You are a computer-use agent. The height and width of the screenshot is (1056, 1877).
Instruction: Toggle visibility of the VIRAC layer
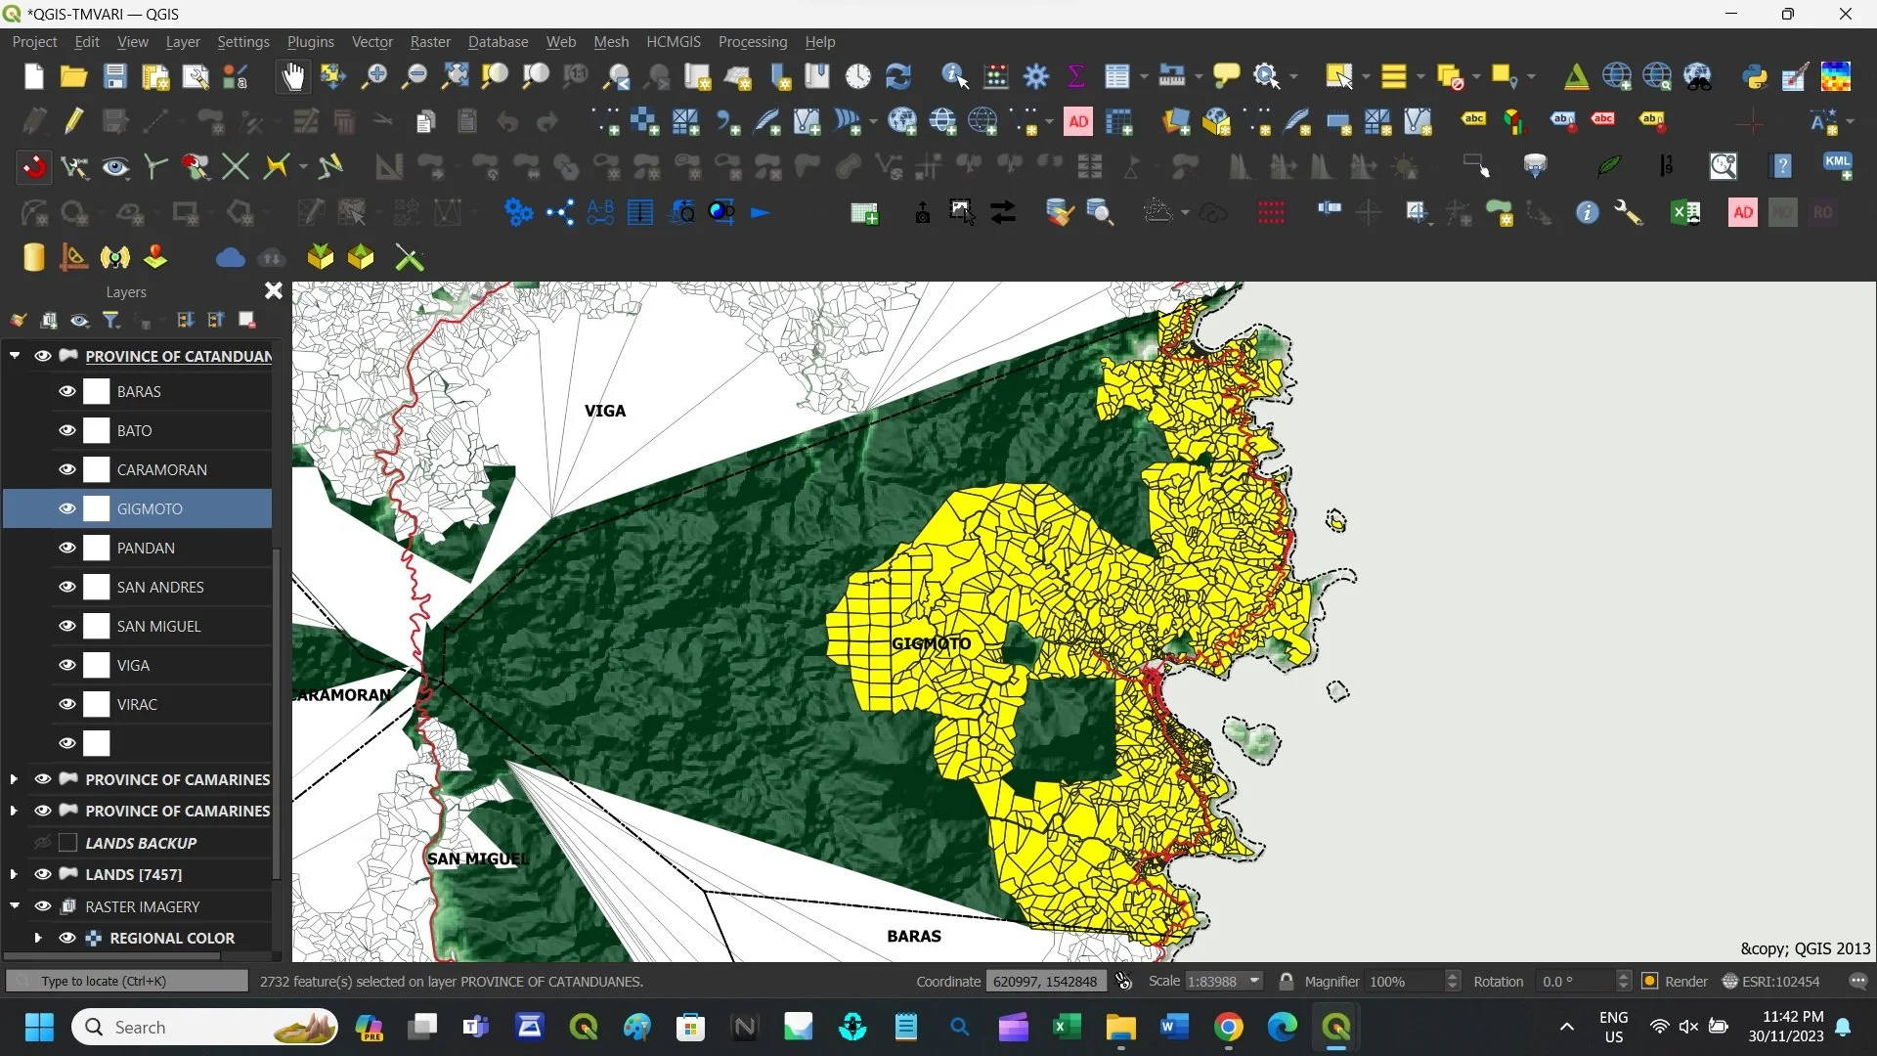[66, 704]
